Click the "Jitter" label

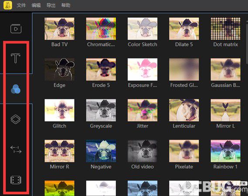[143, 126]
